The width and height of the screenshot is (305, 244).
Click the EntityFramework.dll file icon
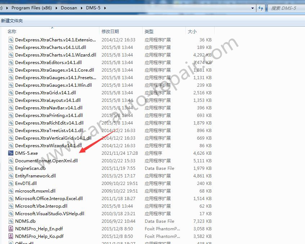(x=11, y=176)
